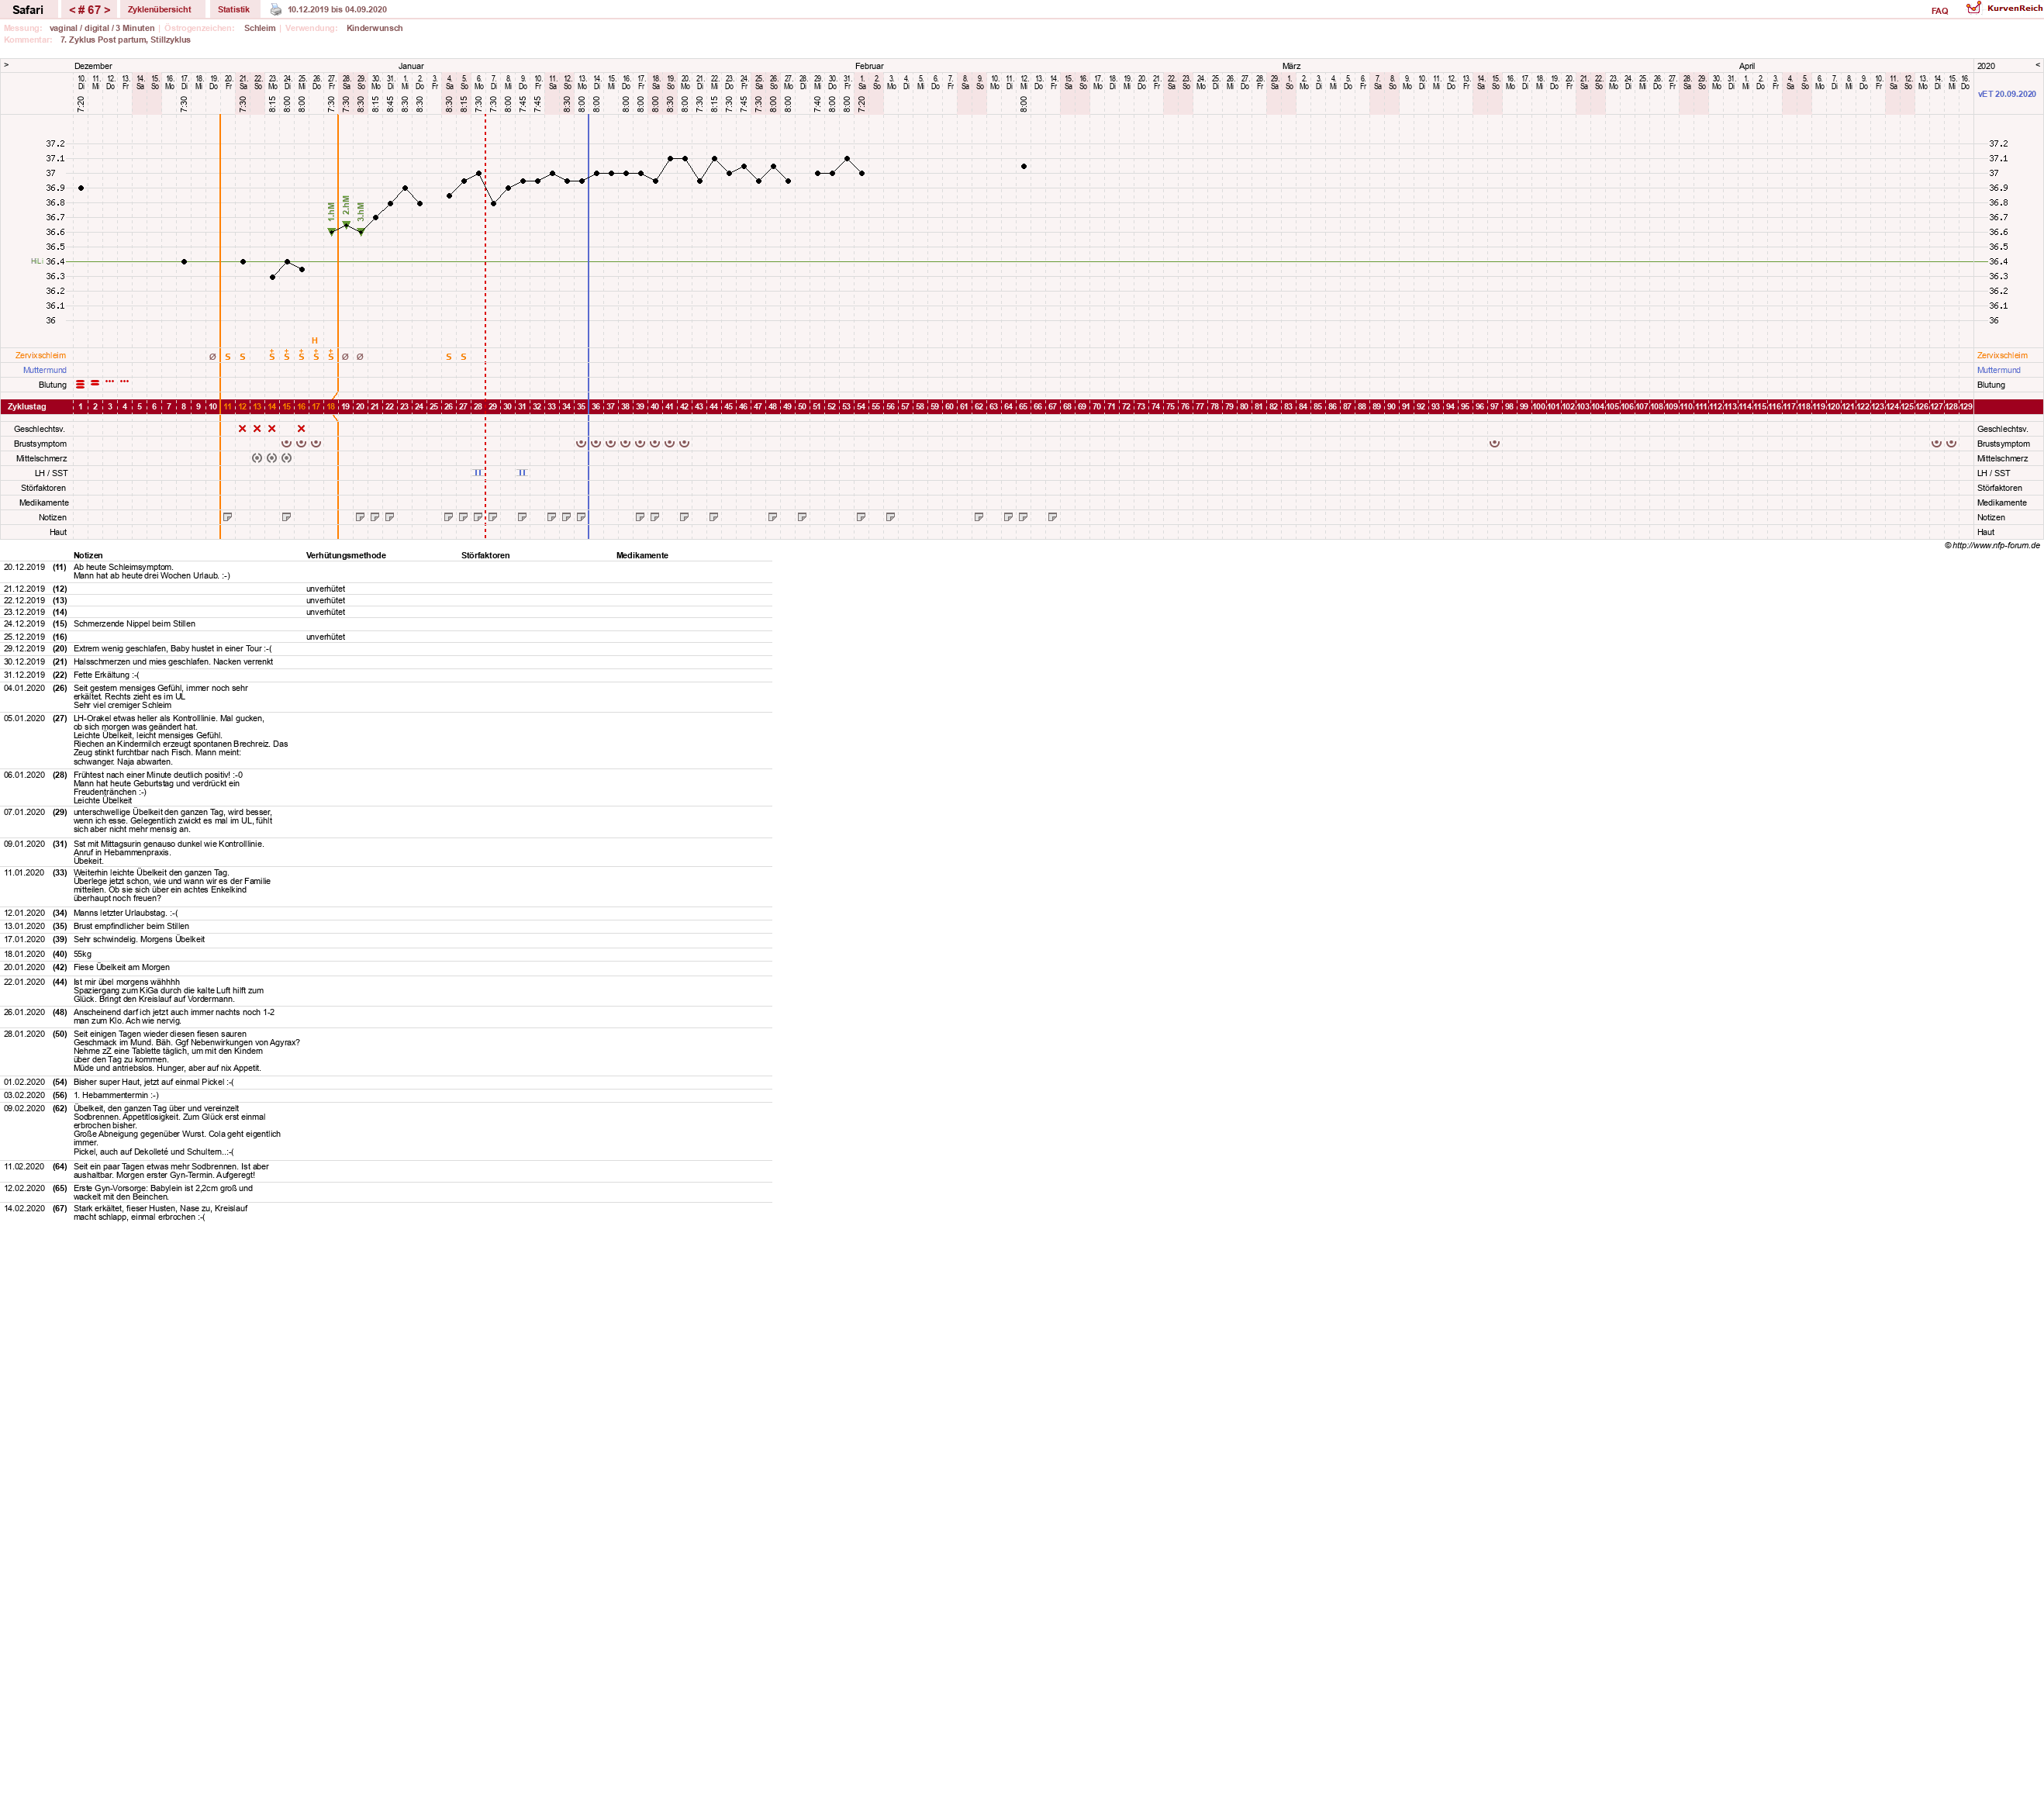Open the note icon on cycle day 56

click(x=891, y=517)
